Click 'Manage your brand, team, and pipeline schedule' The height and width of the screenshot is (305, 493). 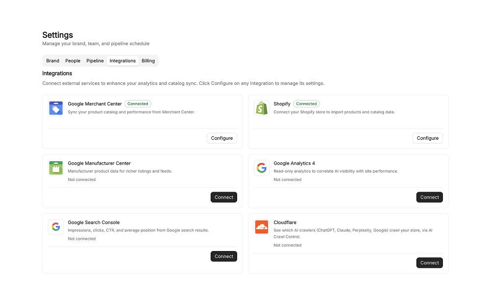(96, 44)
